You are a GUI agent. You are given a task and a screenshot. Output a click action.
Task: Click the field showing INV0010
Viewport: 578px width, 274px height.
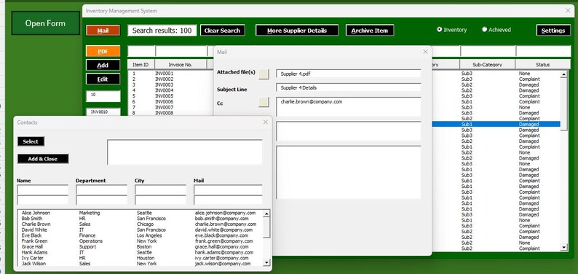(103, 111)
